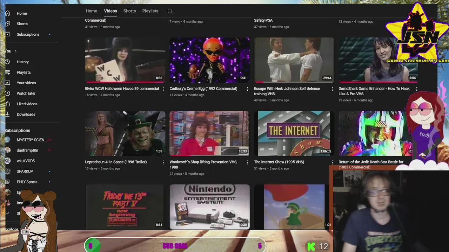This screenshot has height=252, width=449.
Task: Open Escape With Herb Johnson title link
Action: pyautogui.click(x=287, y=91)
